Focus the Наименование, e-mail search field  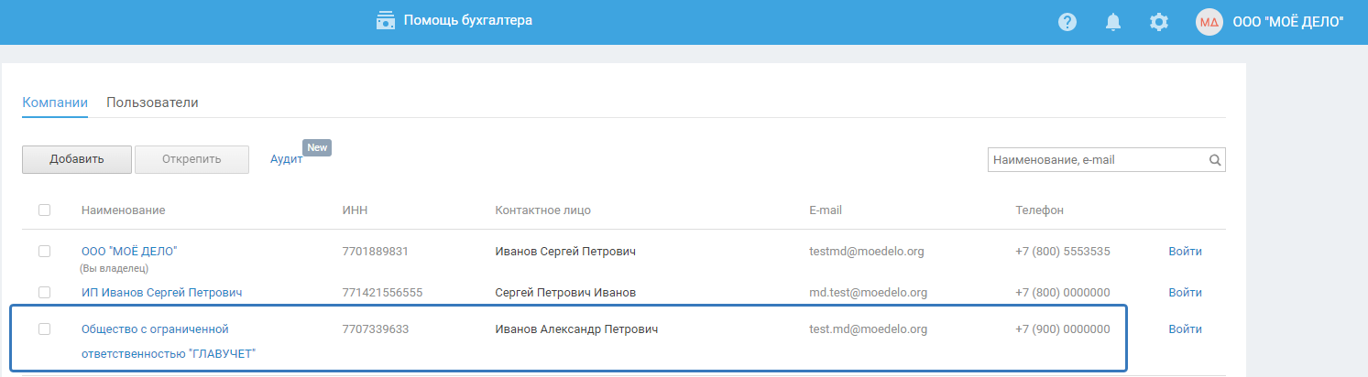[x=1098, y=160]
